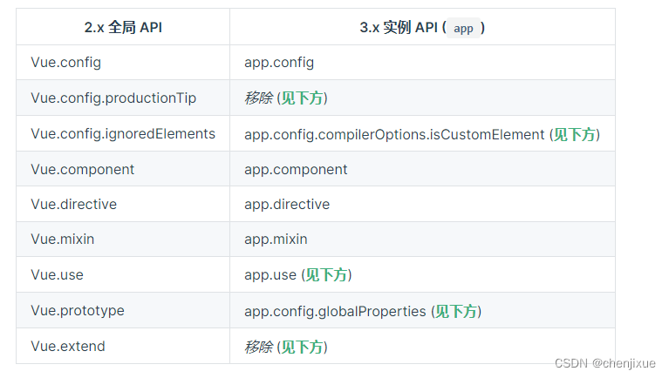The image size is (669, 378).
Task: Open the 见下方 link beside isCustomElement
Action: [x=575, y=134]
